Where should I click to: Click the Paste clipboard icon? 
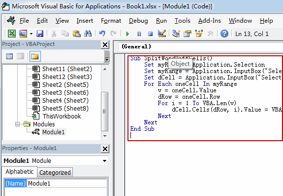(76, 34)
